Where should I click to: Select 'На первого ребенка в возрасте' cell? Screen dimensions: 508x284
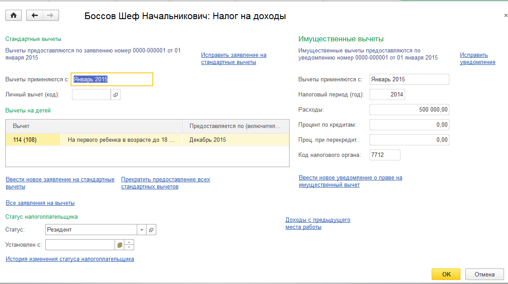tap(121, 140)
